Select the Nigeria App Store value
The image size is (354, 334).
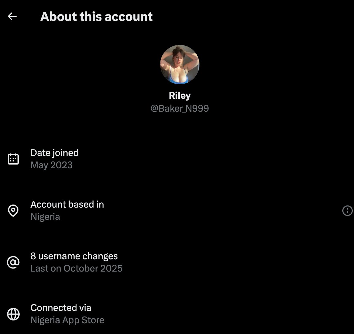(67, 320)
